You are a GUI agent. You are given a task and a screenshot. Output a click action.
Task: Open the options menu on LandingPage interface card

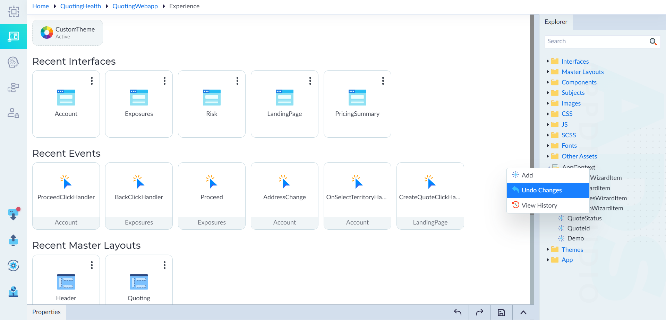[x=310, y=81]
